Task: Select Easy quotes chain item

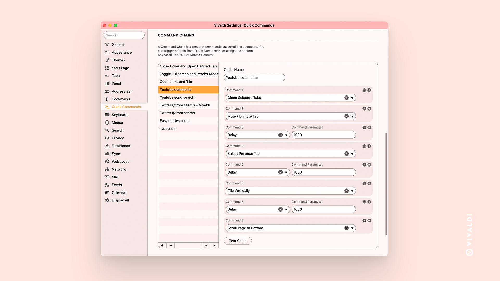Action: click(x=188, y=121)
